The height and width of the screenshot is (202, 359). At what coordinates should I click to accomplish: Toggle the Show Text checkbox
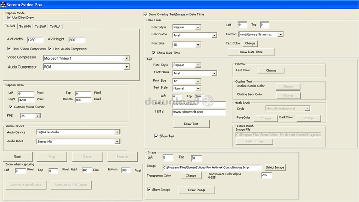(156, 136)
